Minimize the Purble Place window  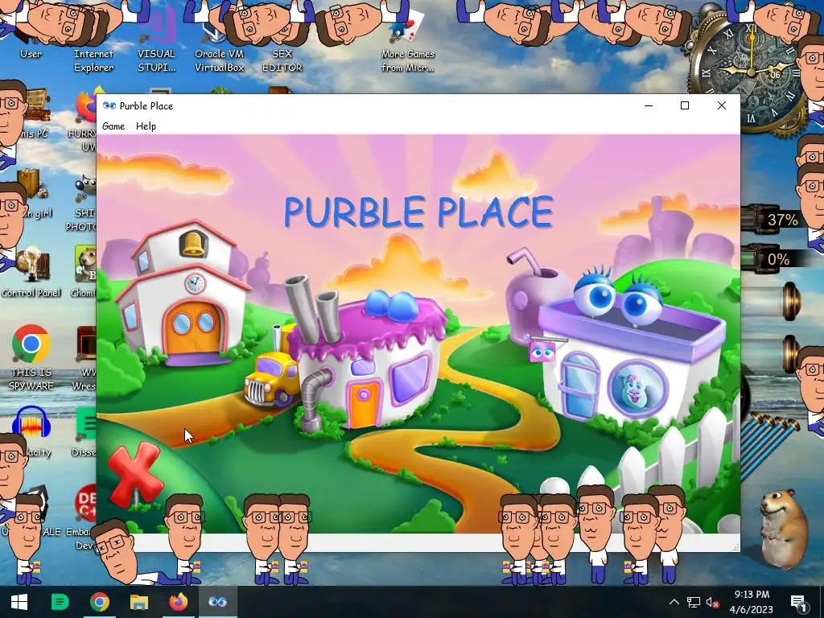(649, 105)
